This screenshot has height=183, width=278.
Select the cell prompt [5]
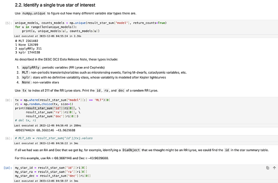pos(8,23)
